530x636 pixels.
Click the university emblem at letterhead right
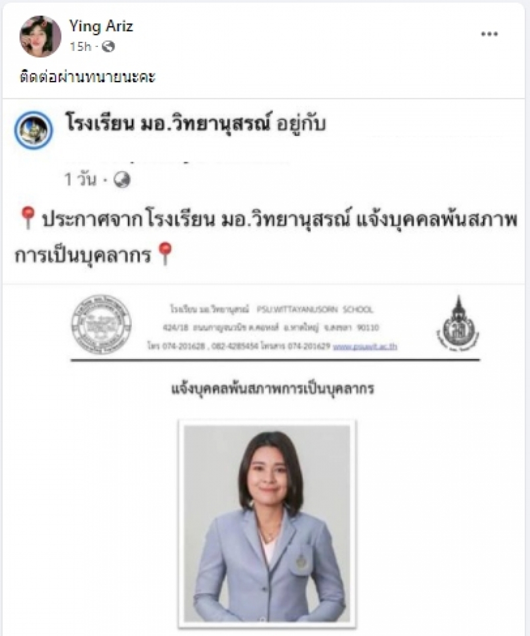458,324
